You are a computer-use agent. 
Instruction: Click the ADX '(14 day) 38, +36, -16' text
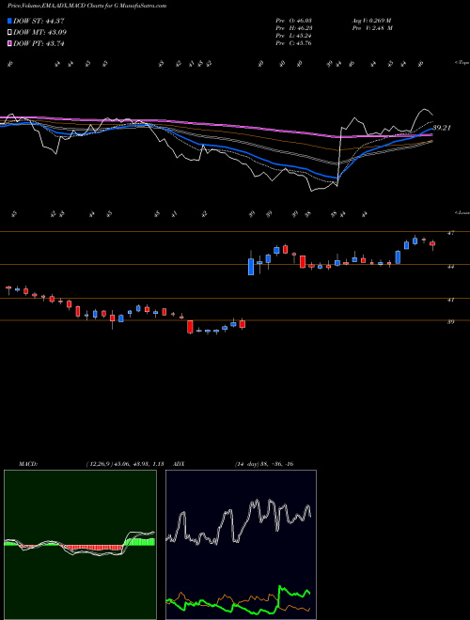point(264,464)
